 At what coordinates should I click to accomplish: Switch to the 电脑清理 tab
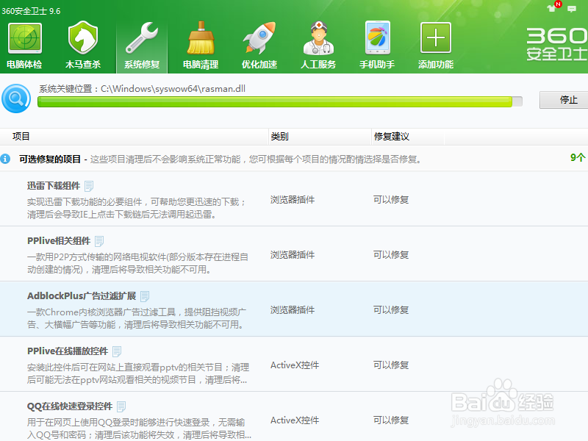[201, 44]
